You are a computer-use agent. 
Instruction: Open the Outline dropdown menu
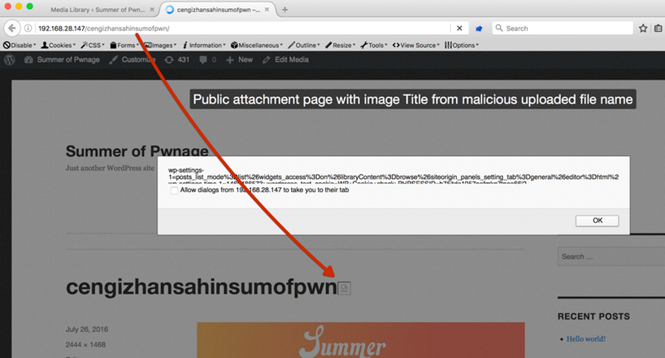point(304,45)
